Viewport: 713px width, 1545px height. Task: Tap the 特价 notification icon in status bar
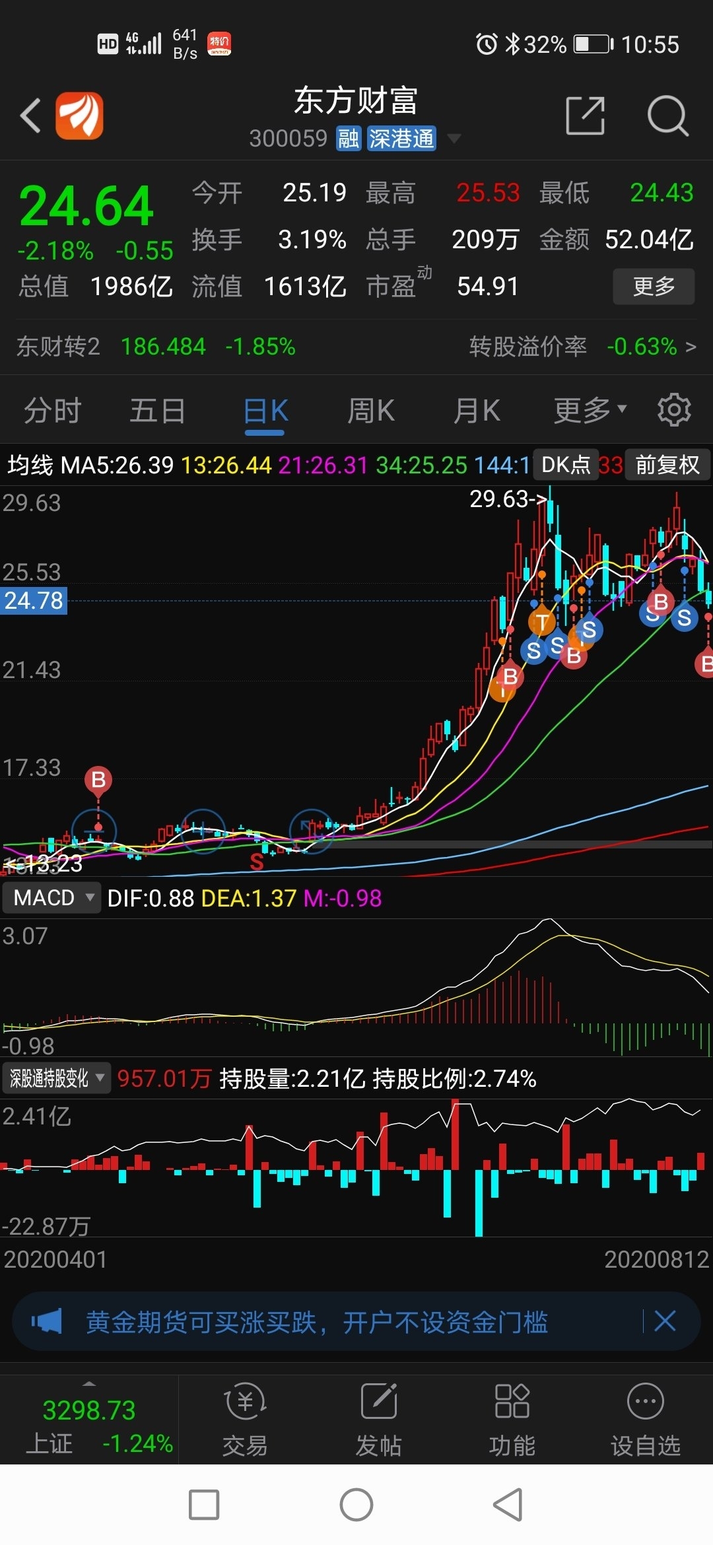point(219,44)
